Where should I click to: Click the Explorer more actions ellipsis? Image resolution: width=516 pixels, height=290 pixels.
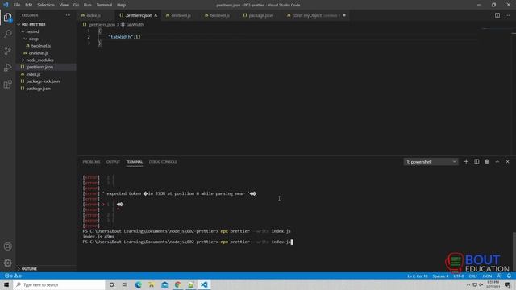click(68, 15)
